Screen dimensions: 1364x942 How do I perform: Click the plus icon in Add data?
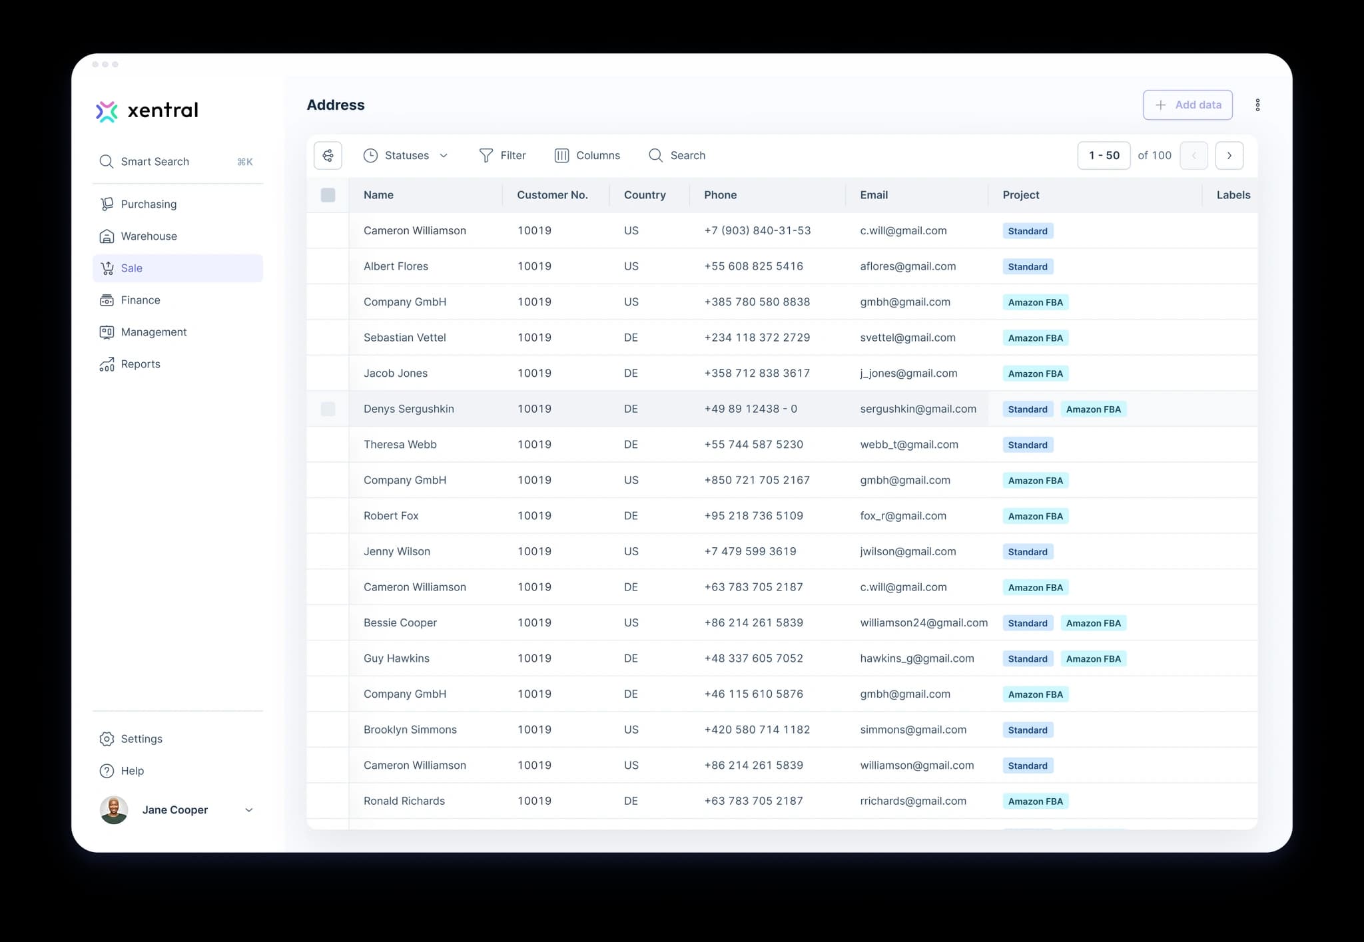pyautogui.click(x=1161, y=105)
